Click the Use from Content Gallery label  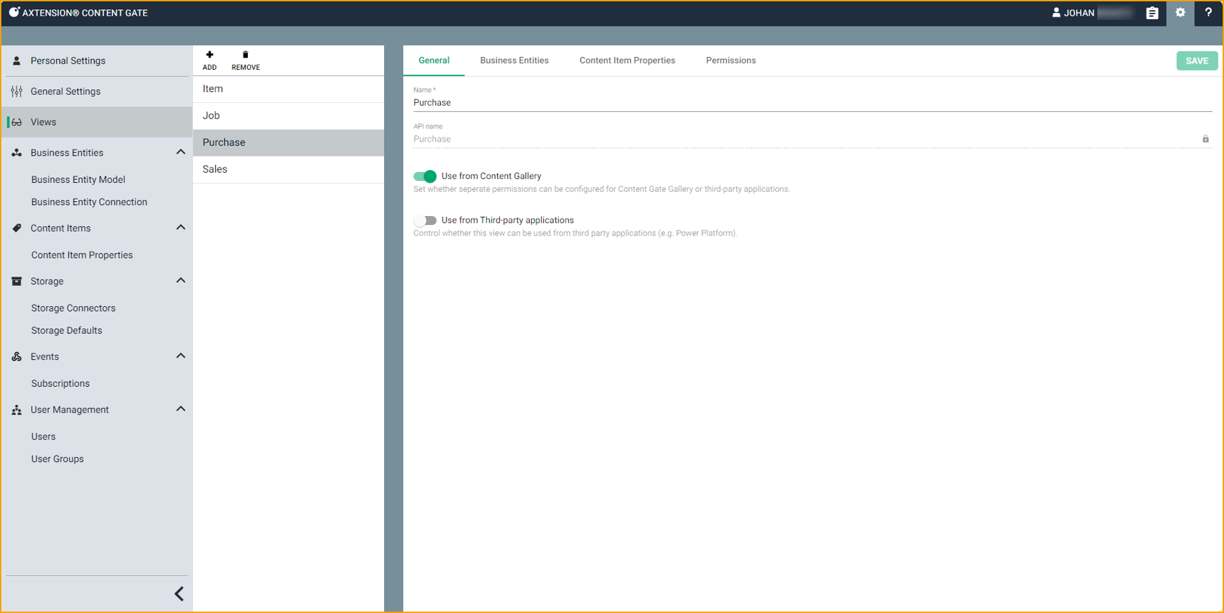[491, 176]
